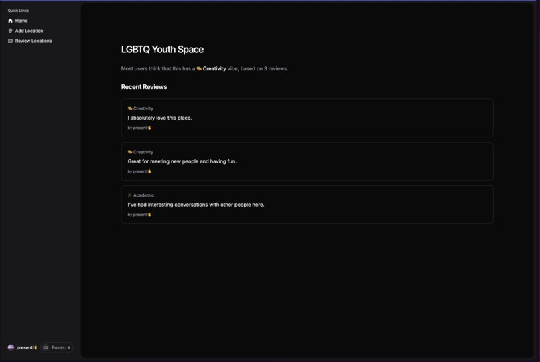Click the author line under 'interesting conversations' review

point(139,215)
